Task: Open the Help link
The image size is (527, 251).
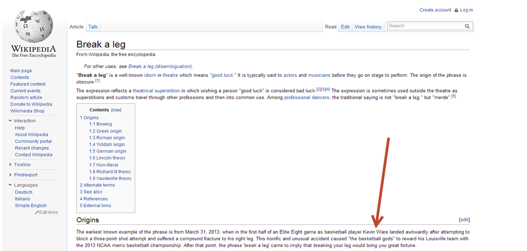Action: click(20, 128)
